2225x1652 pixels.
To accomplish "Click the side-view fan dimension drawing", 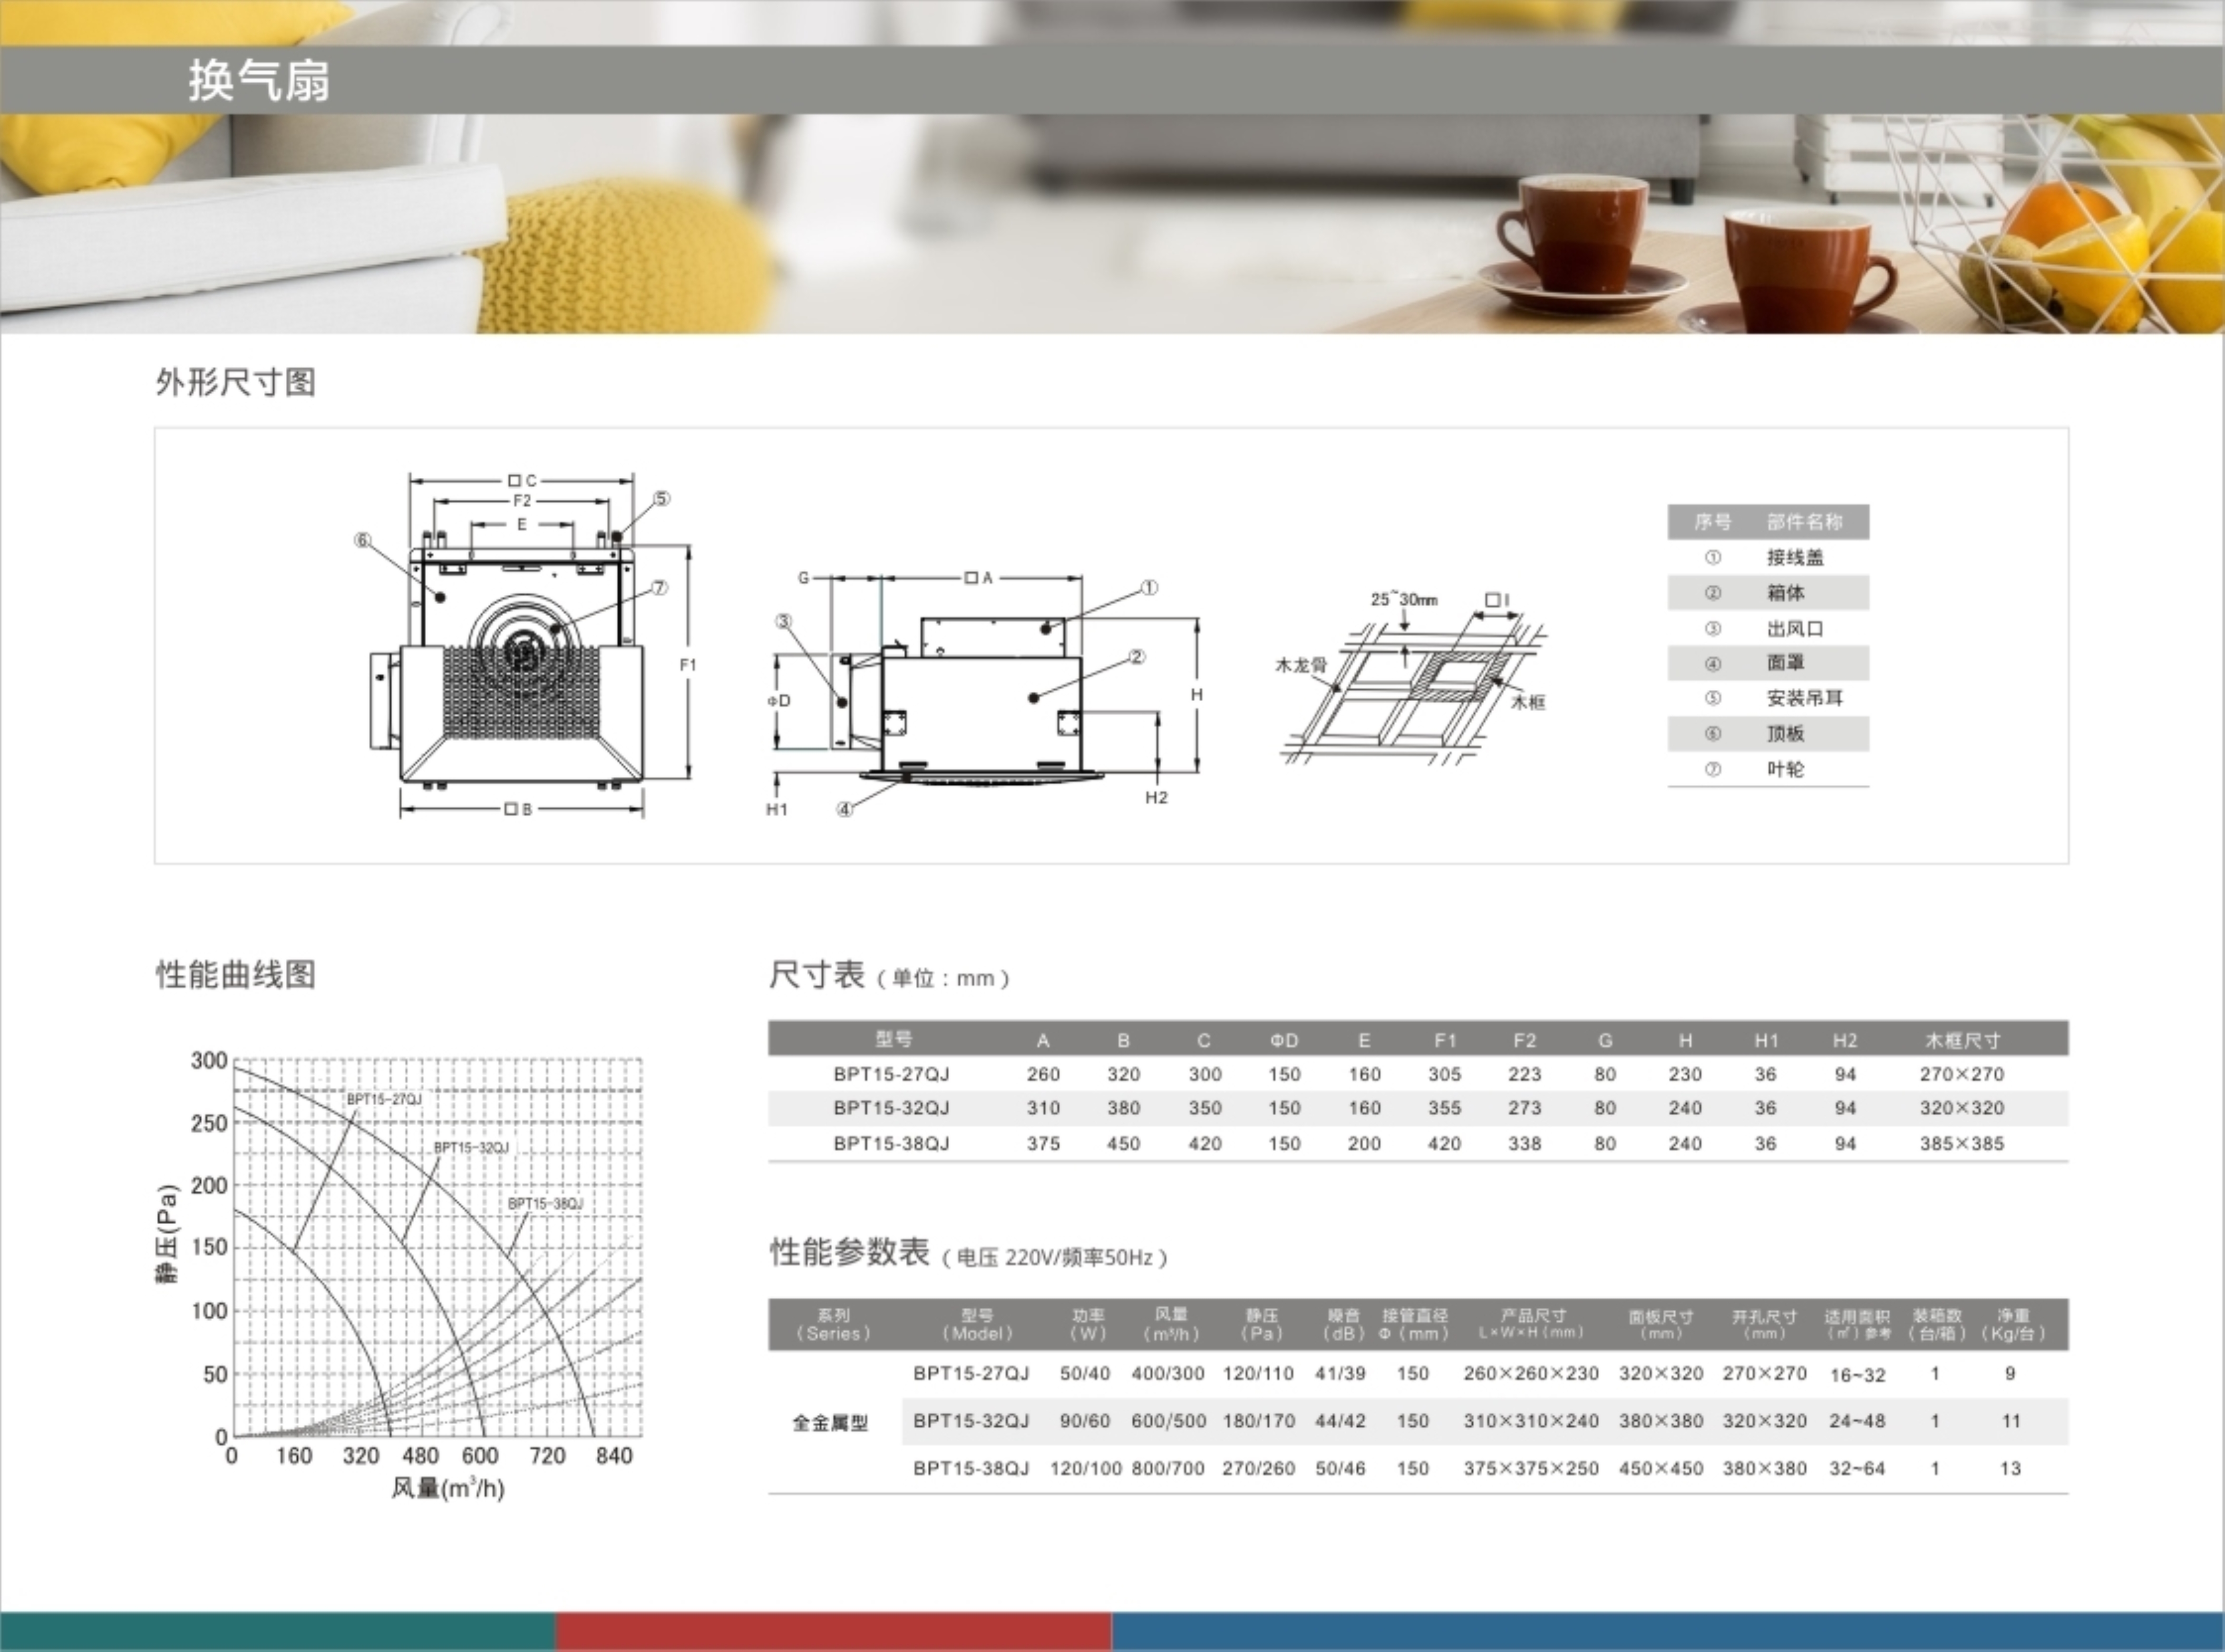I will tap(980, 700).
